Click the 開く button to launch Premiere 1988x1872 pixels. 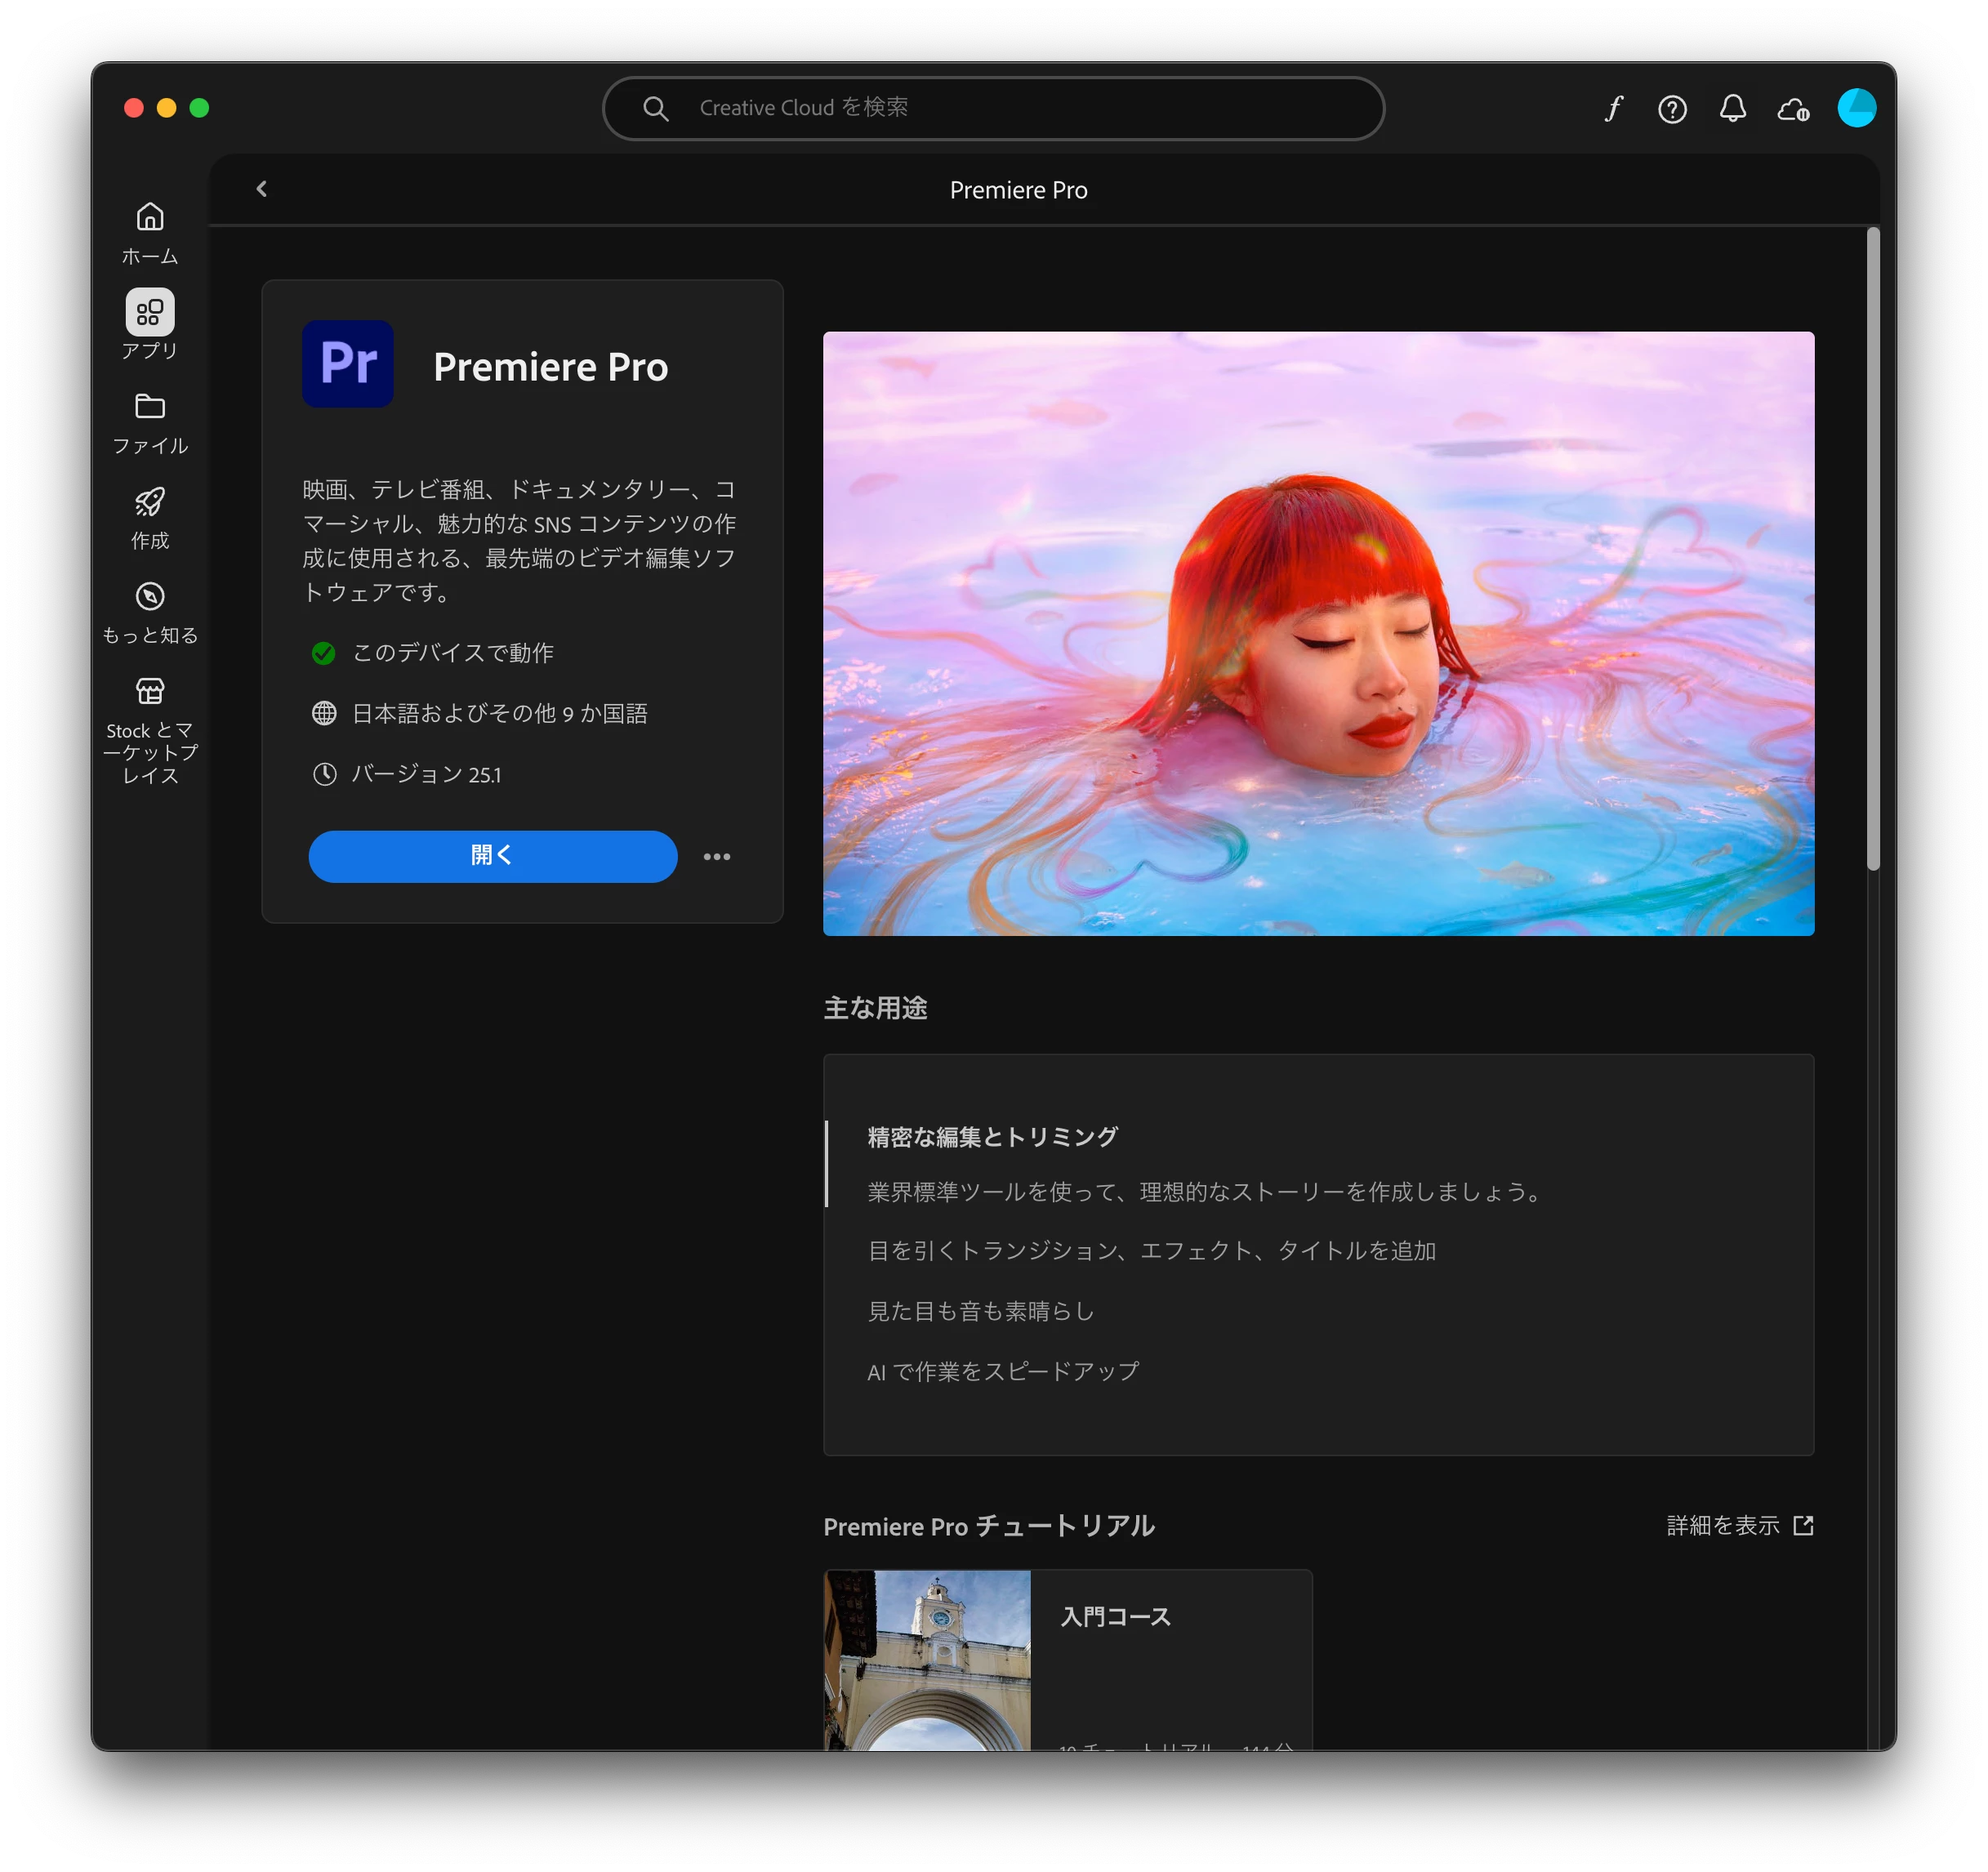[x=492, y=857]
